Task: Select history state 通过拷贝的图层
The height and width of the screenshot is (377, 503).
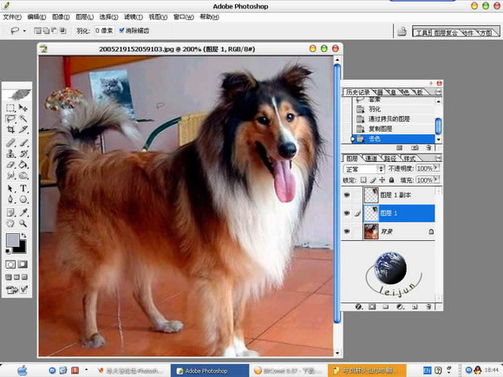Action: point(394,119)
